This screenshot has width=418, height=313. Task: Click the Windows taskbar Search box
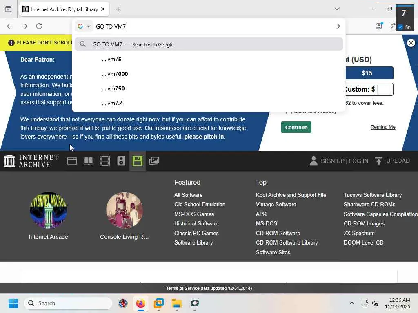coord(68,303)
